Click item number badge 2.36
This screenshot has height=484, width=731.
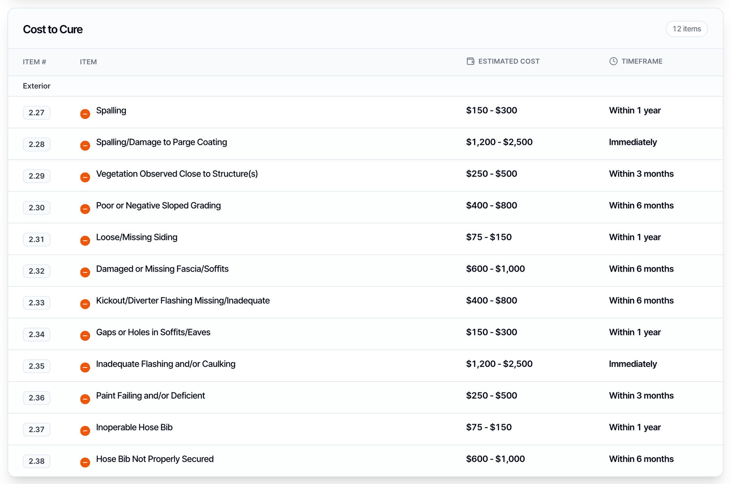pos(37,398)
